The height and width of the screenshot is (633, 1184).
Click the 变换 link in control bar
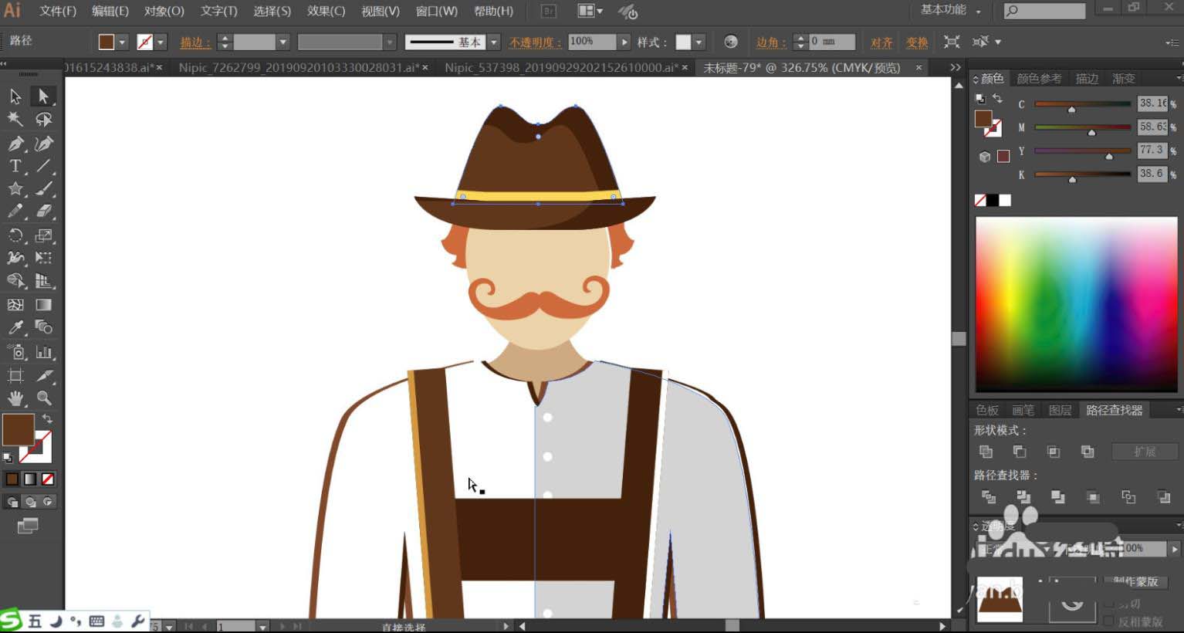tap(917, 42)
